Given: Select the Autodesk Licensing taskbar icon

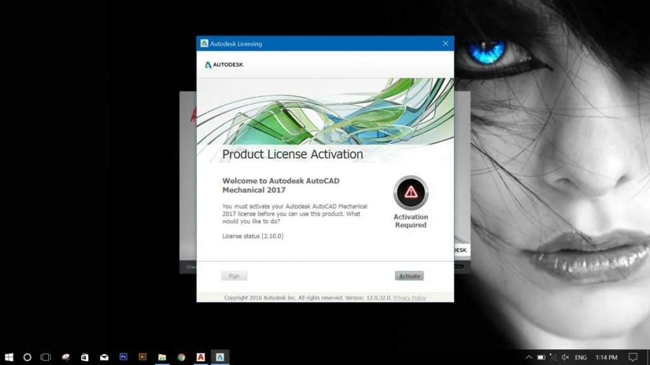Looking at the screenshot, I should point(220,357).
